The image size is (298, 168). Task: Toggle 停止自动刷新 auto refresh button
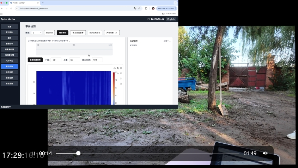point(78,32)
